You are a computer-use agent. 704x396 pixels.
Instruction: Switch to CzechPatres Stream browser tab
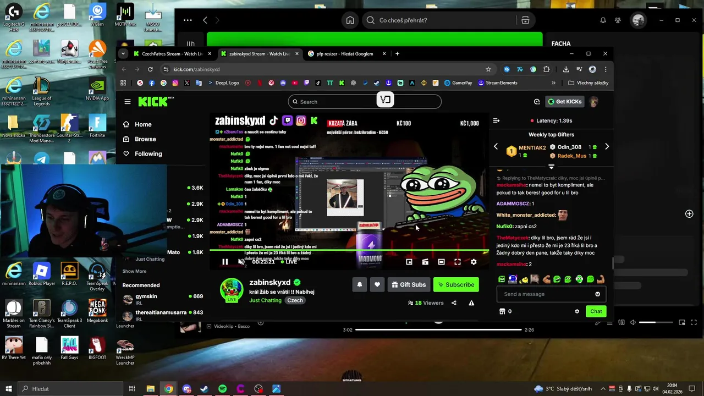(x=172, y=54)
